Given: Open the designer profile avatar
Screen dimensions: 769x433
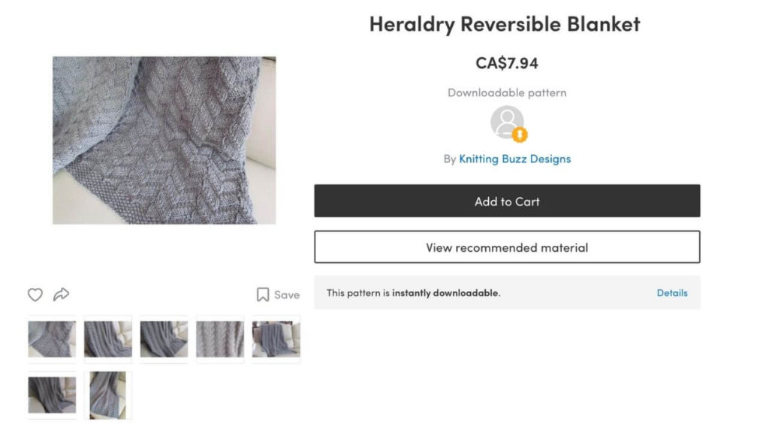Looking at the screenshot, I should tap(507, 123).
